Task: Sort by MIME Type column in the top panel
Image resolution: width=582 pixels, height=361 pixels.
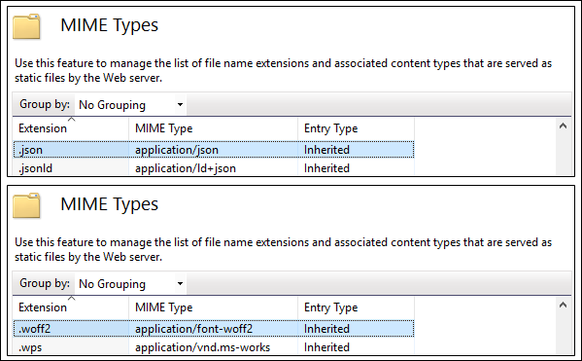Action: pos(214,128)
